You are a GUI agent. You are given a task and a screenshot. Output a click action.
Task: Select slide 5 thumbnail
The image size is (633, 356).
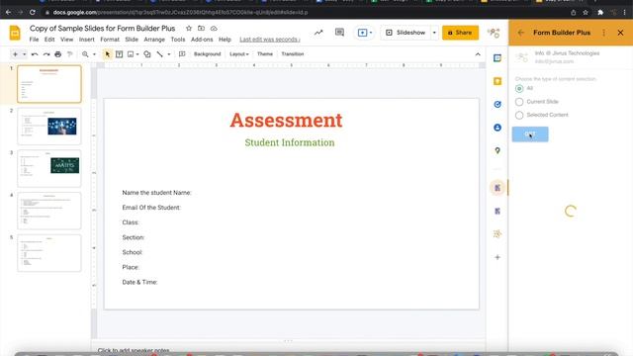49,253
